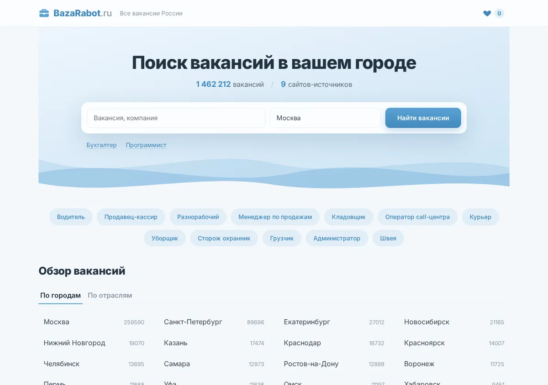Open vacancies for Екатеринбург
548x385 pixels.
tap(334, 322)
